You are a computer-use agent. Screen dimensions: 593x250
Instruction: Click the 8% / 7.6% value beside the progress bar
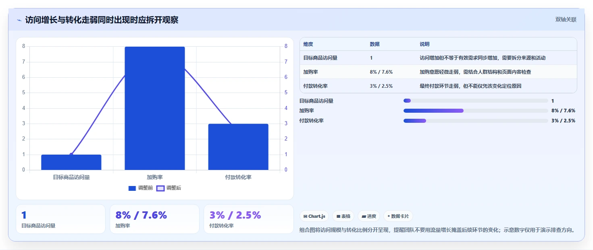click(x=563, y=110)
